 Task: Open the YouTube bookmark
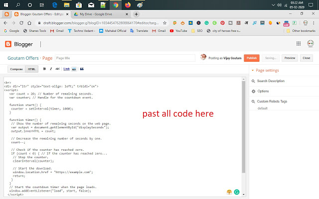[x=178, y=31]
